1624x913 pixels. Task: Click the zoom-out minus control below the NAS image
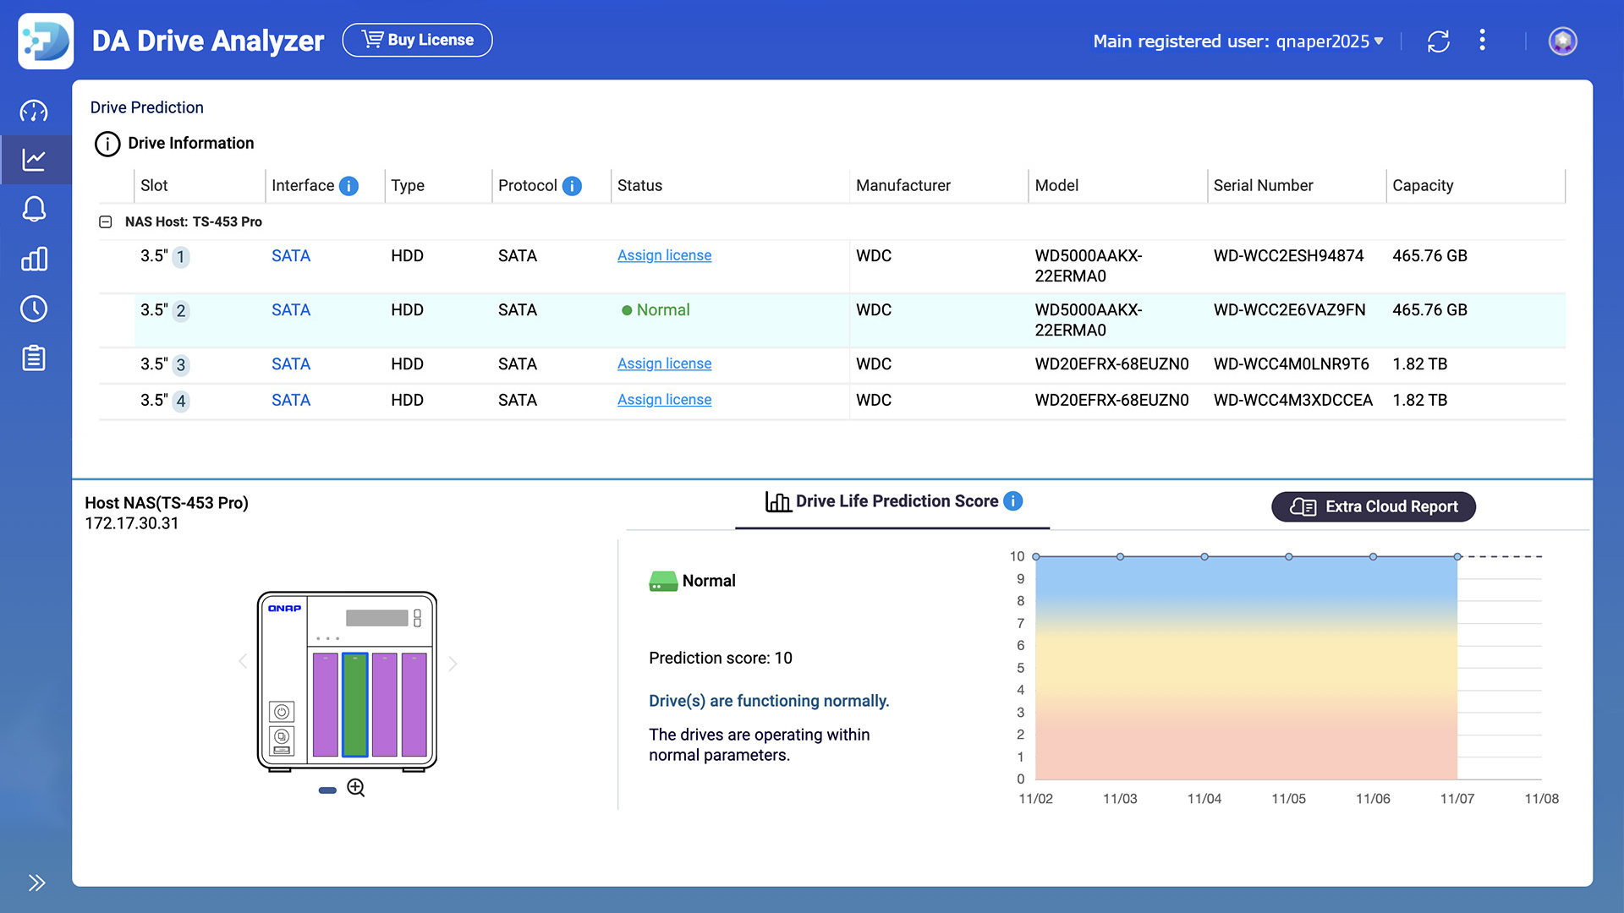point(326,790)
